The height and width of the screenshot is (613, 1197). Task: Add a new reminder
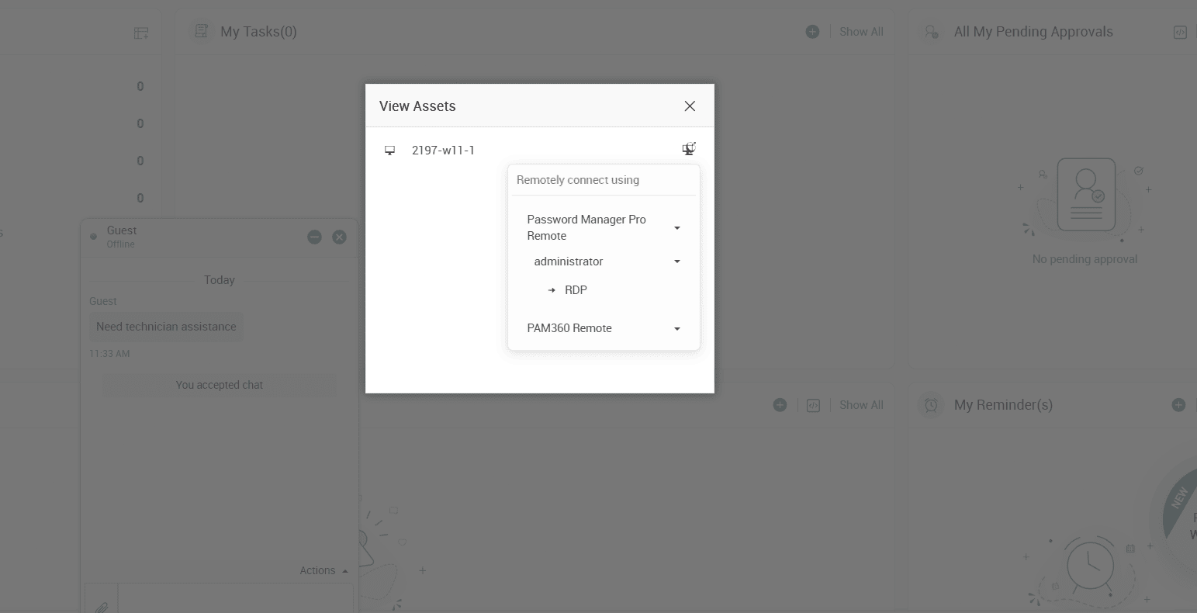[1178, 405]
